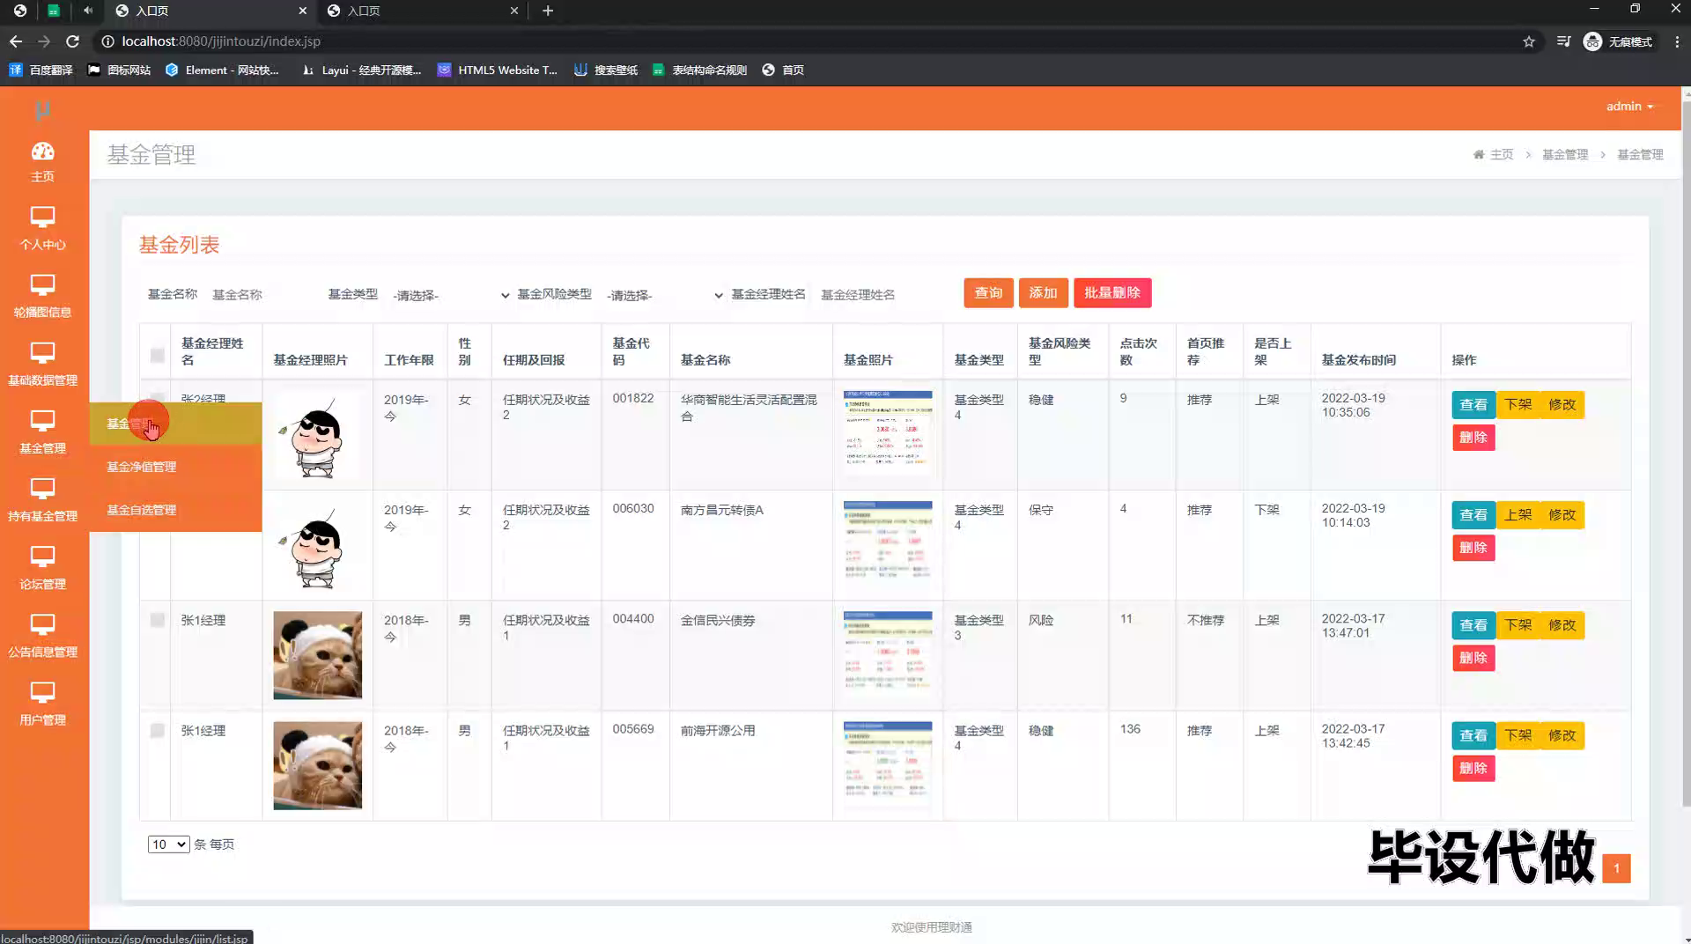Open 个人中心 monitor icon in sidebar
1691x944 pixels.
(x=42, y=217)
